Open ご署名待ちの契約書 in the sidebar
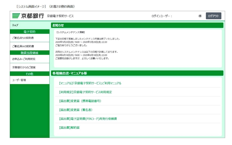The image size is (232, 145). click(x=23, y=38)
